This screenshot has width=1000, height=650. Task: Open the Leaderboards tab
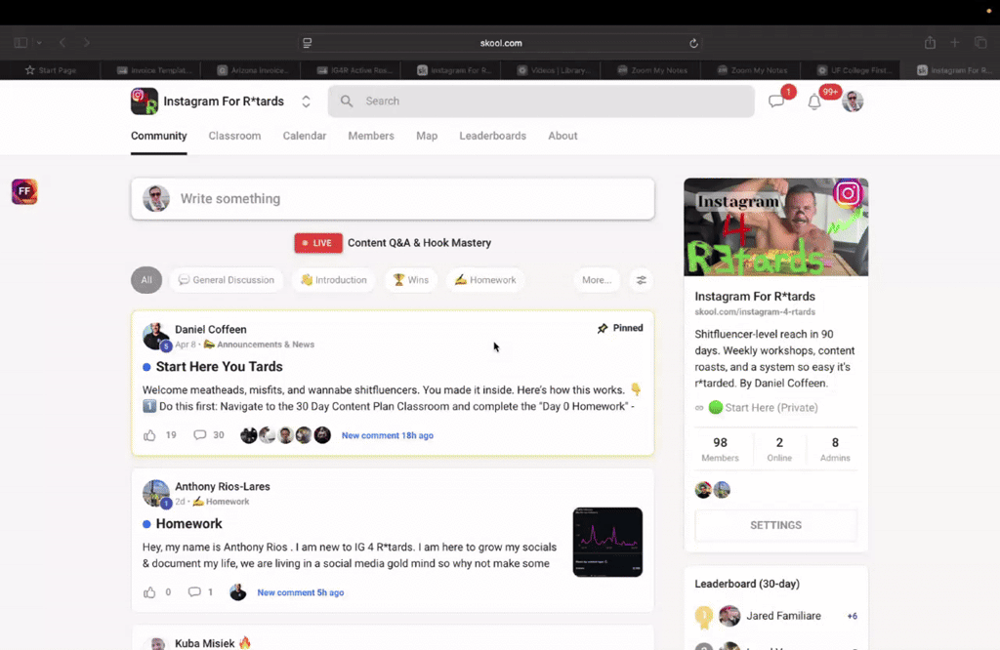point(492,136)
